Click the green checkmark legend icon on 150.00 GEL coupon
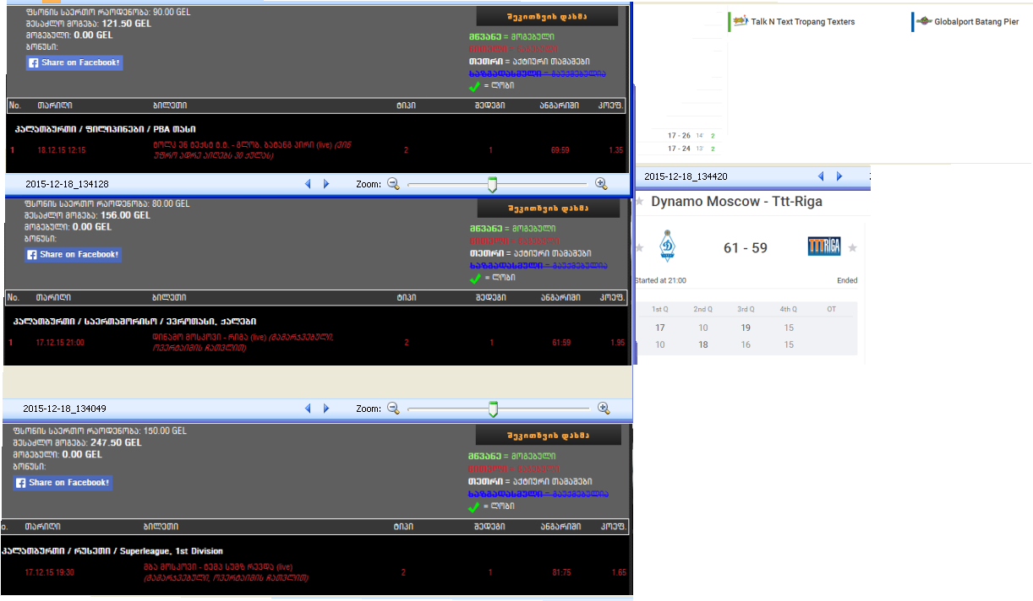The height and width of the screenshot is (601, 1033). click(475, 506)
